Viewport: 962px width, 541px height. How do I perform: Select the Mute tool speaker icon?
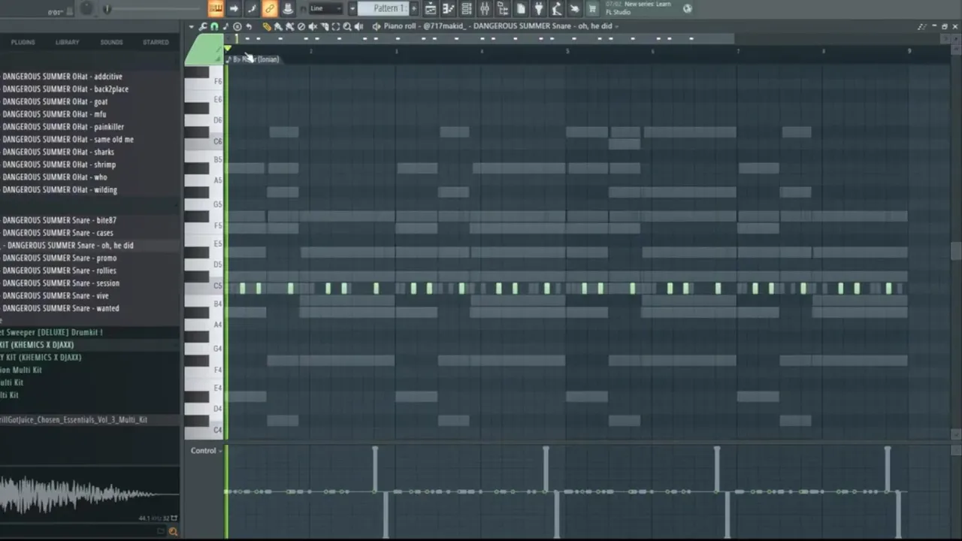[x=313, y=26]
